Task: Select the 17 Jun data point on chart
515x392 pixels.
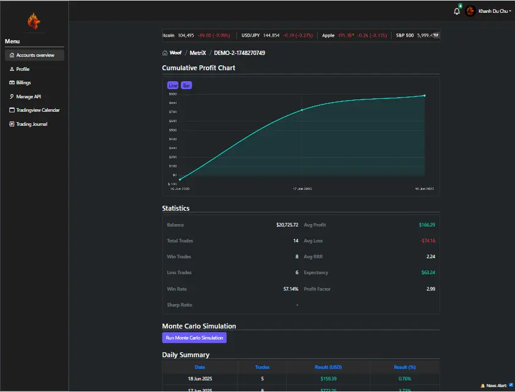Action: 302,110
